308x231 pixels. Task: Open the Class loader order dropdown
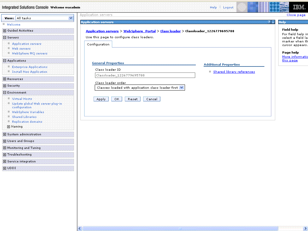[x=140, y=88]
